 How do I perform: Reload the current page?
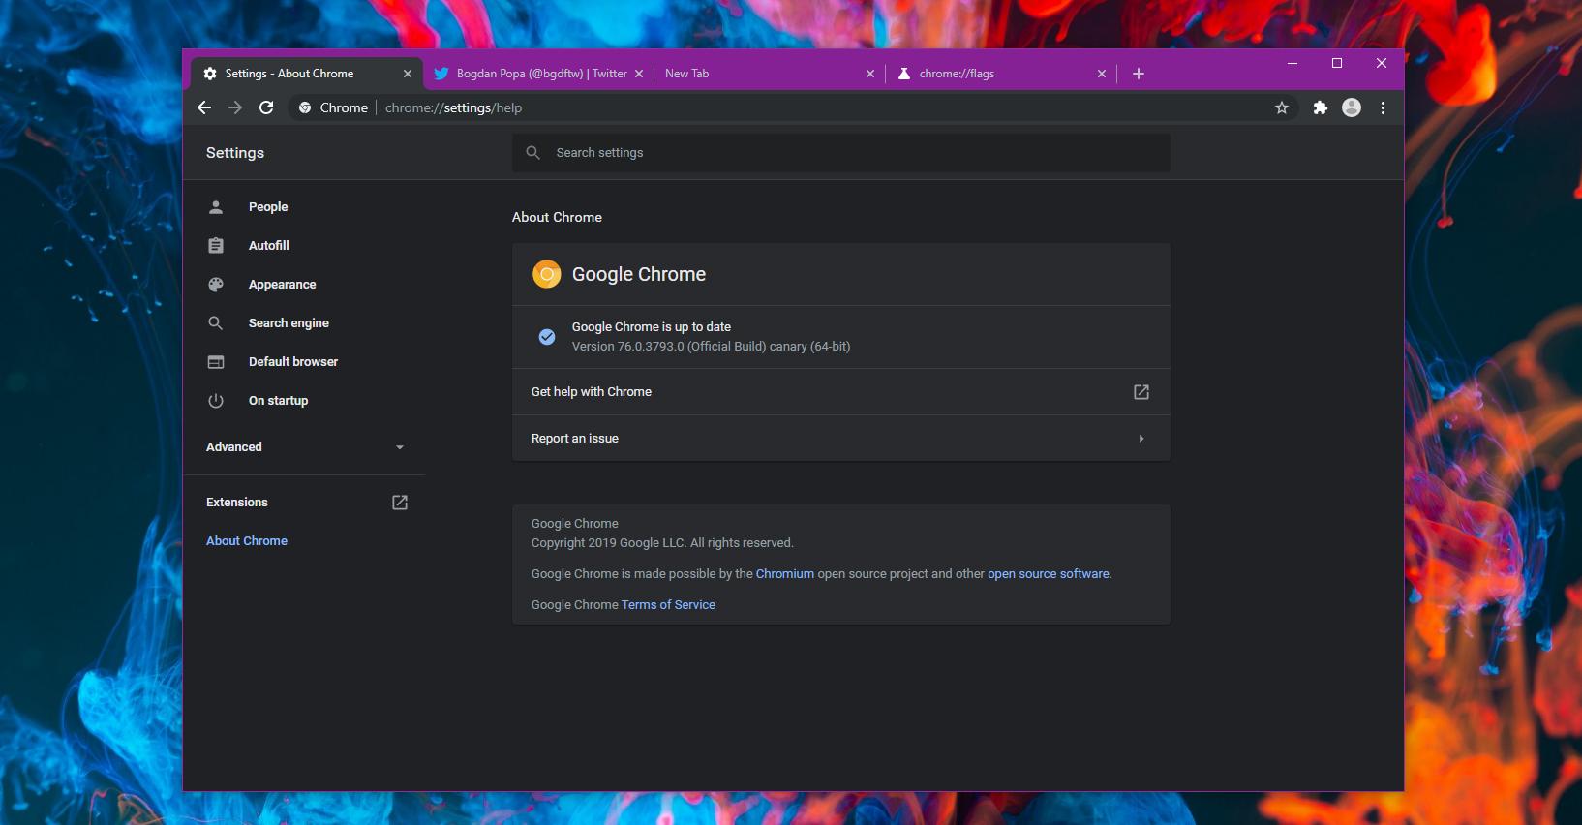tap(266, 107)
